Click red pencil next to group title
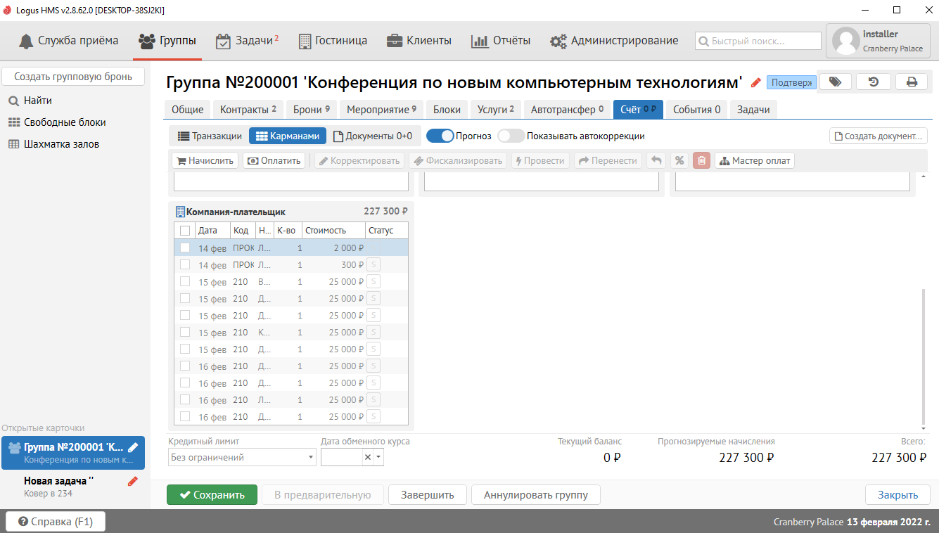939x533 pixels. (x=756, y=83)
